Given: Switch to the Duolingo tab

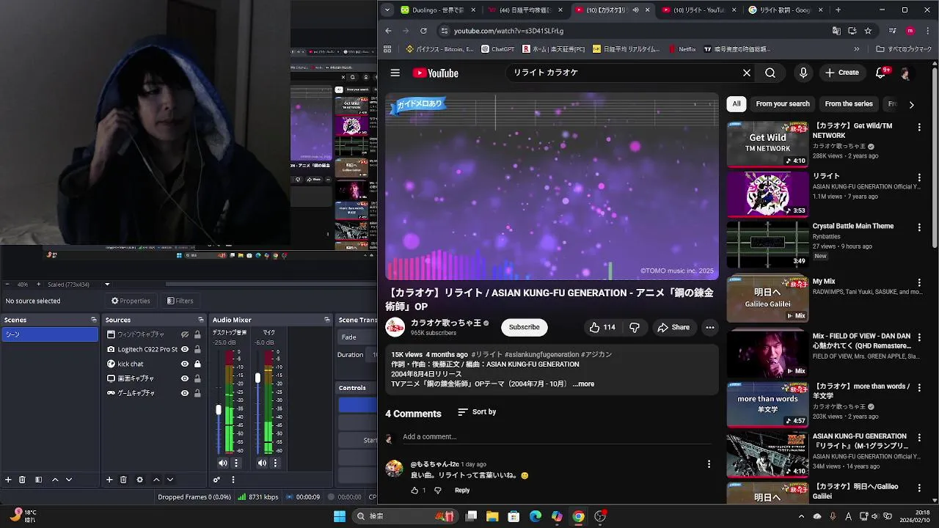Looking at the screenshot, I should point(436,10).
